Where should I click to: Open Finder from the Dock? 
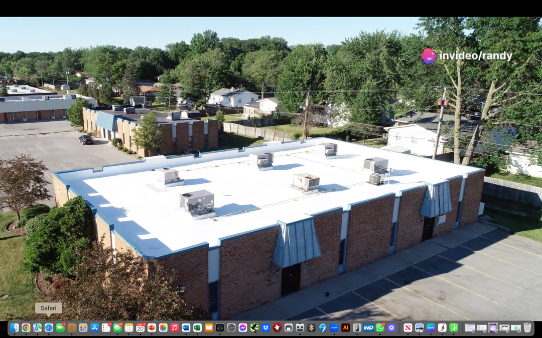14,327
